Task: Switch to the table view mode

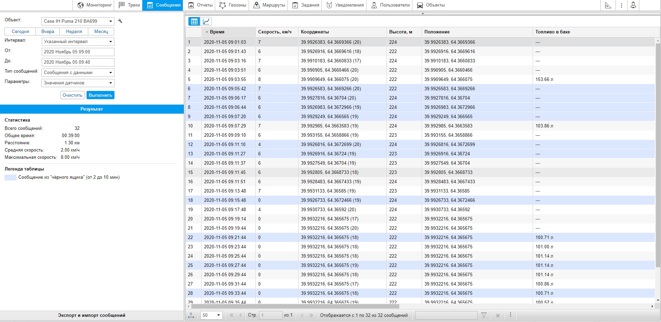Action: coord(194,21)
